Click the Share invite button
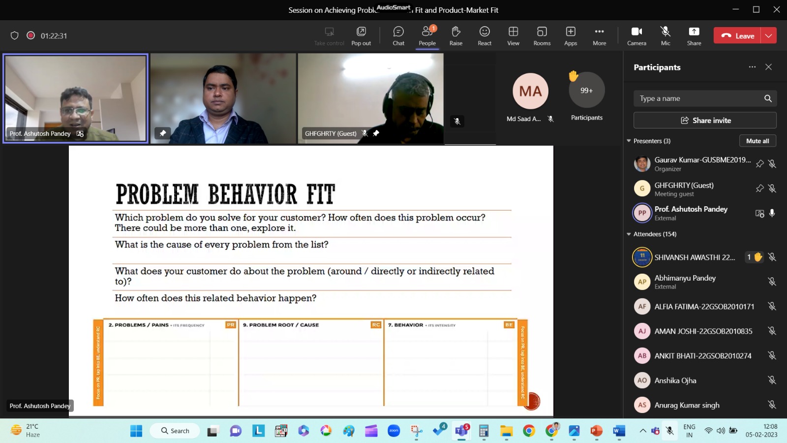Screen dimensions: 787x443 pos(705,120)
